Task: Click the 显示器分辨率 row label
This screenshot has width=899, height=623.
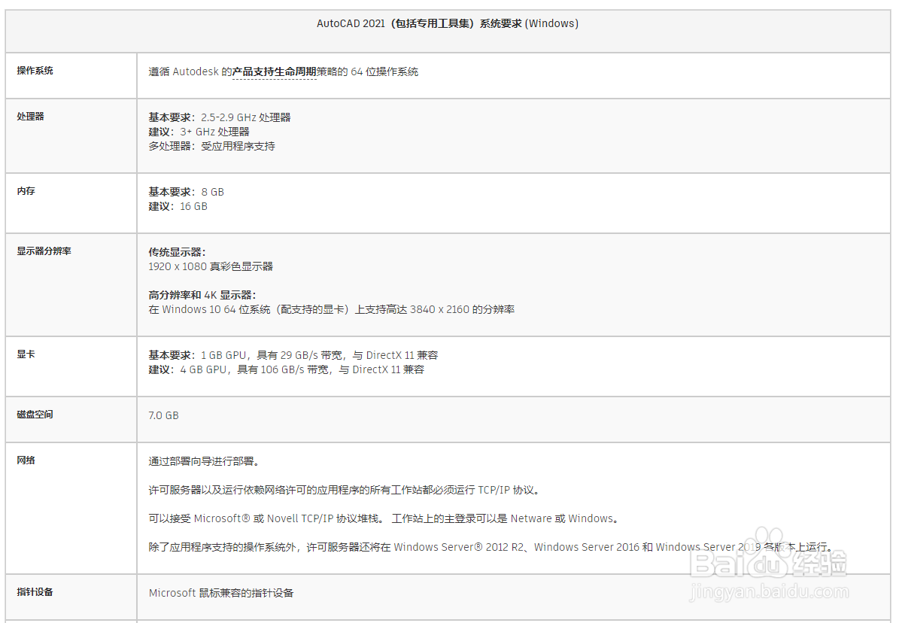Action: 42,251
